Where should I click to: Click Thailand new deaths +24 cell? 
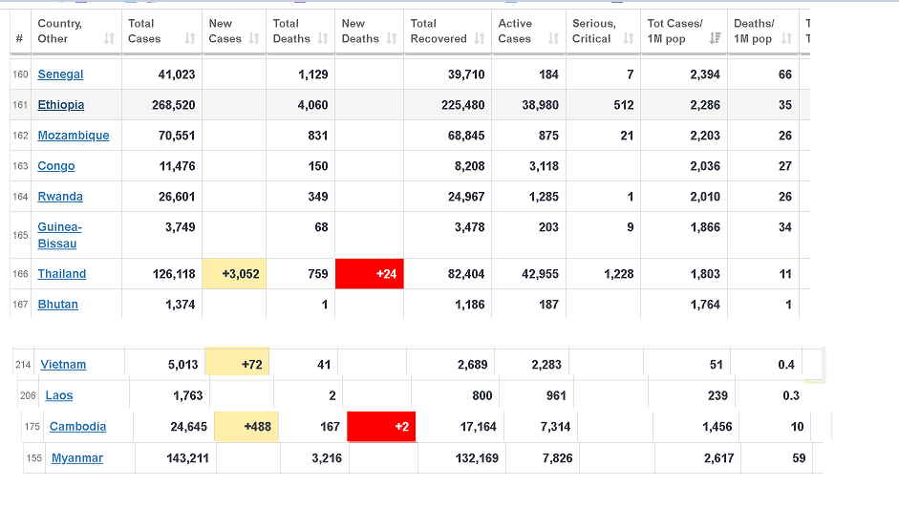(x=369, y=273)
